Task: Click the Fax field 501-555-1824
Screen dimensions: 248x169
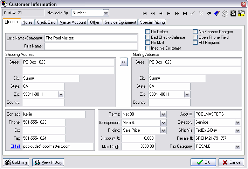Action: coord(44,138)
